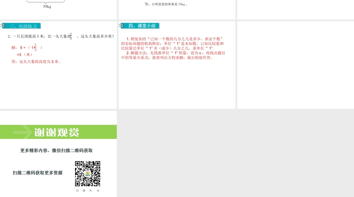Select the 四、课堂小结 section heading
Image resolution: width=354 pixels, height=197 pixels.
(142, 26)
